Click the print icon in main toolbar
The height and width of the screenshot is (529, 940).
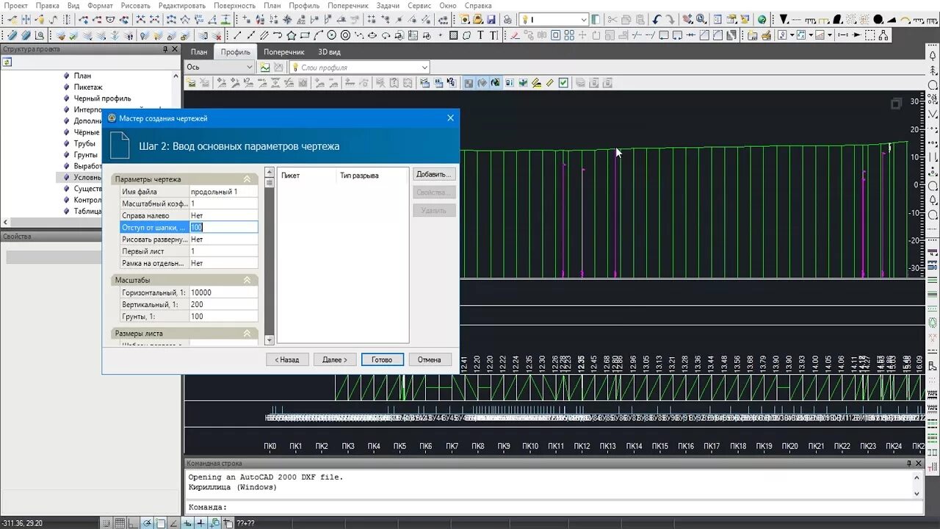pos(507,19)
